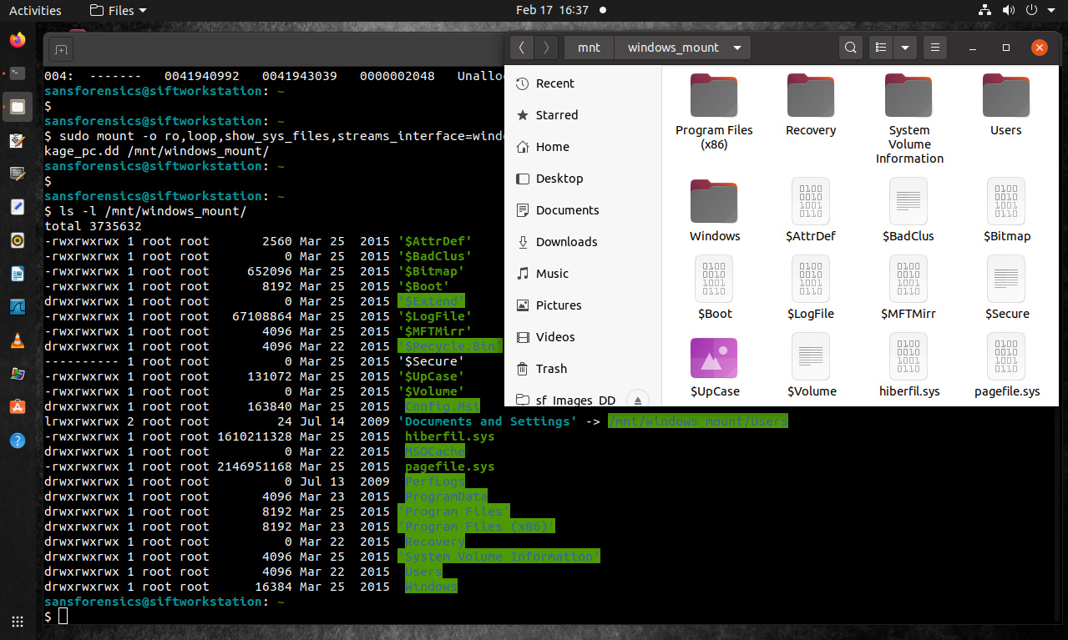The width and height of the screenshot is (1068, 640).
Task: Go back with the back arrow
Action: click(521, 48)
